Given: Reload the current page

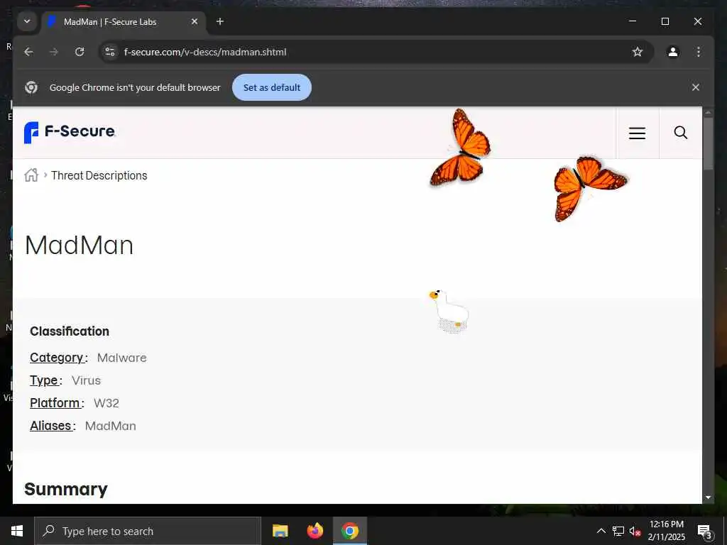Looking at the screenshot, I should tap(80, 52).
